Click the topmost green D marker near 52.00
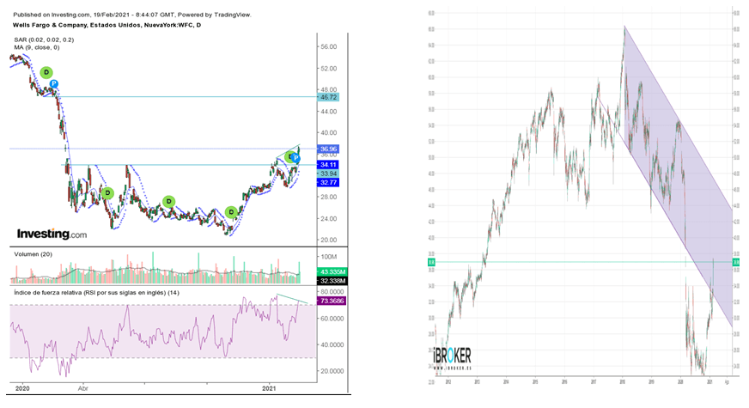The image size is (749, 408). 46,73
